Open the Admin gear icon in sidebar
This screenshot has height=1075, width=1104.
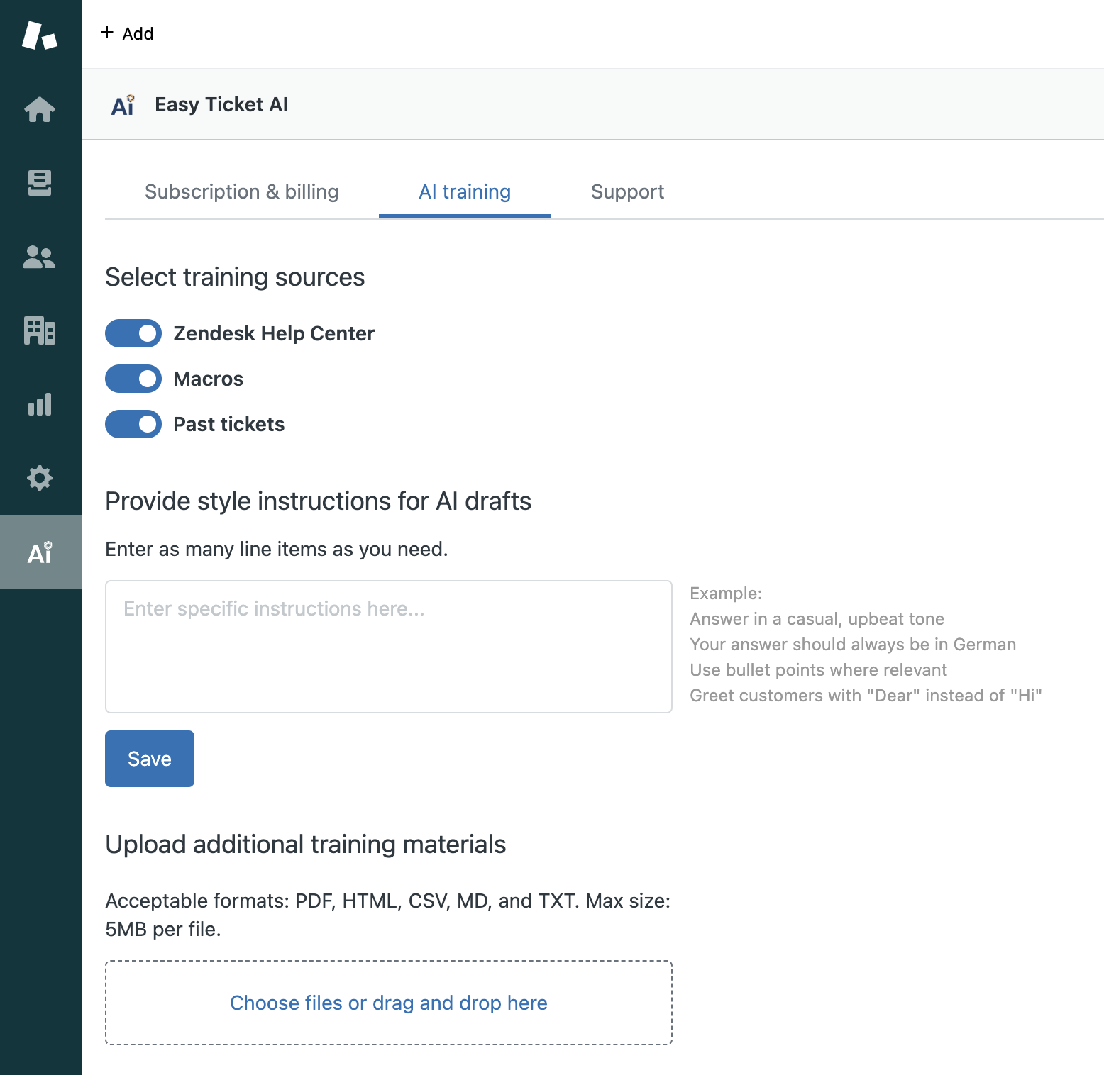40,478
